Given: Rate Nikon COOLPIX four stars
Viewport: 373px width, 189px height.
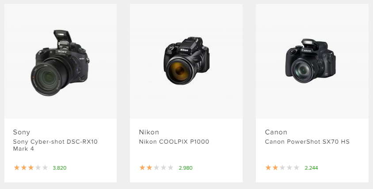Looking at the screenshot, I should click(x=164, y=167).
